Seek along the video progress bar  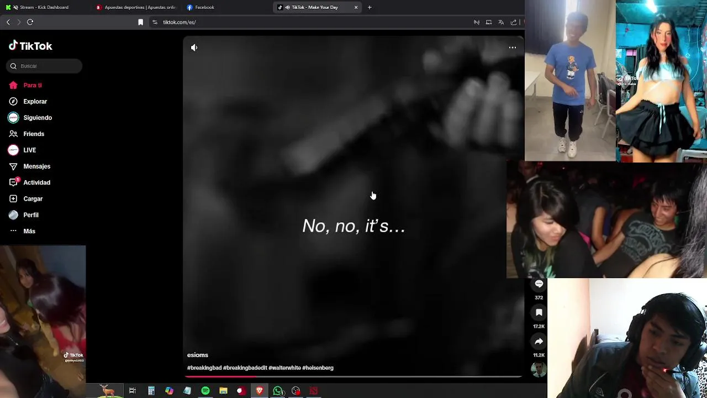point(353,377)
